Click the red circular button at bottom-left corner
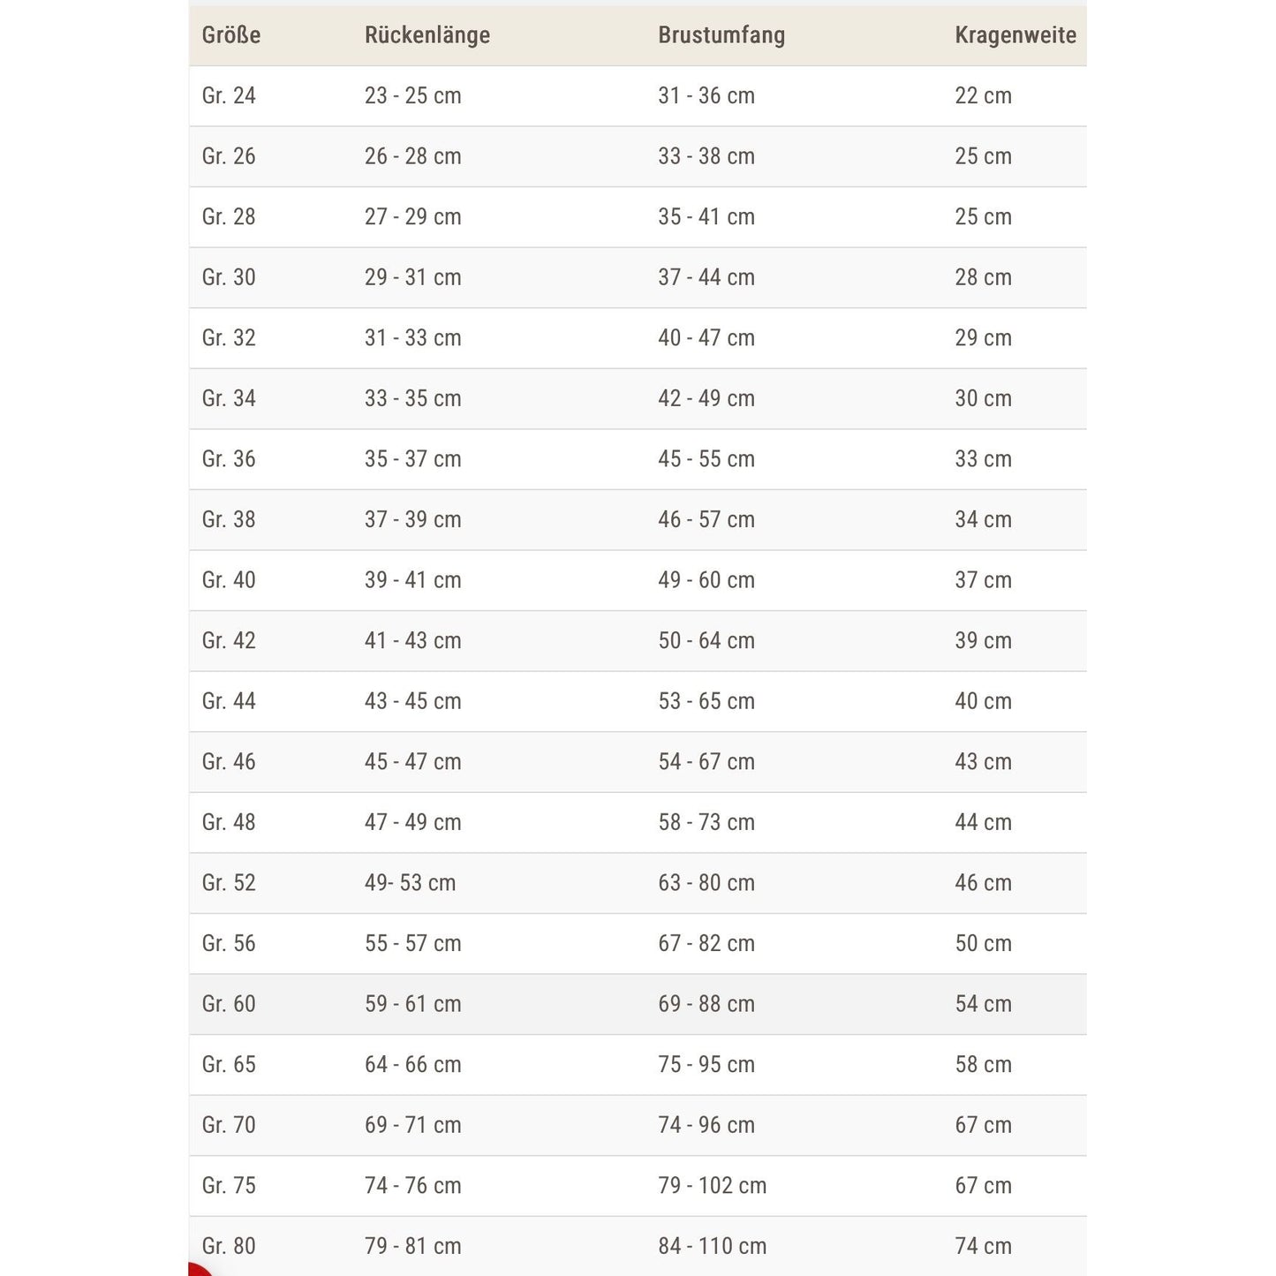1276x1276 pixels. coord(198,1271)
